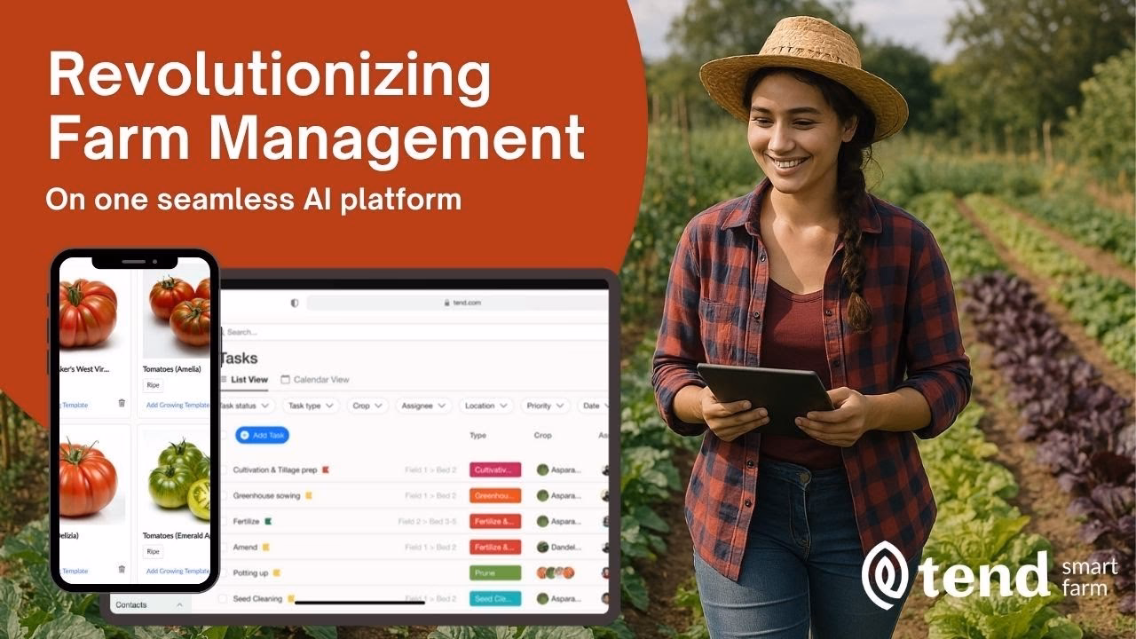The image size is (1136, 639).
Task: Click the green Prune type tag
Action: tap(495, 573)
